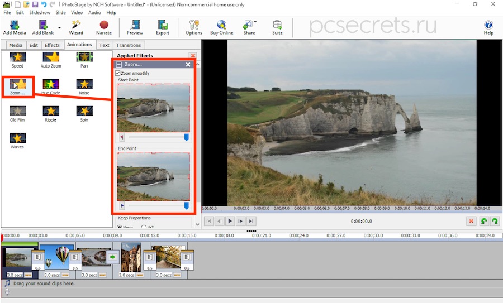Click the Open folder icon in title bar
503x303 pixels.
pos(26,4)
